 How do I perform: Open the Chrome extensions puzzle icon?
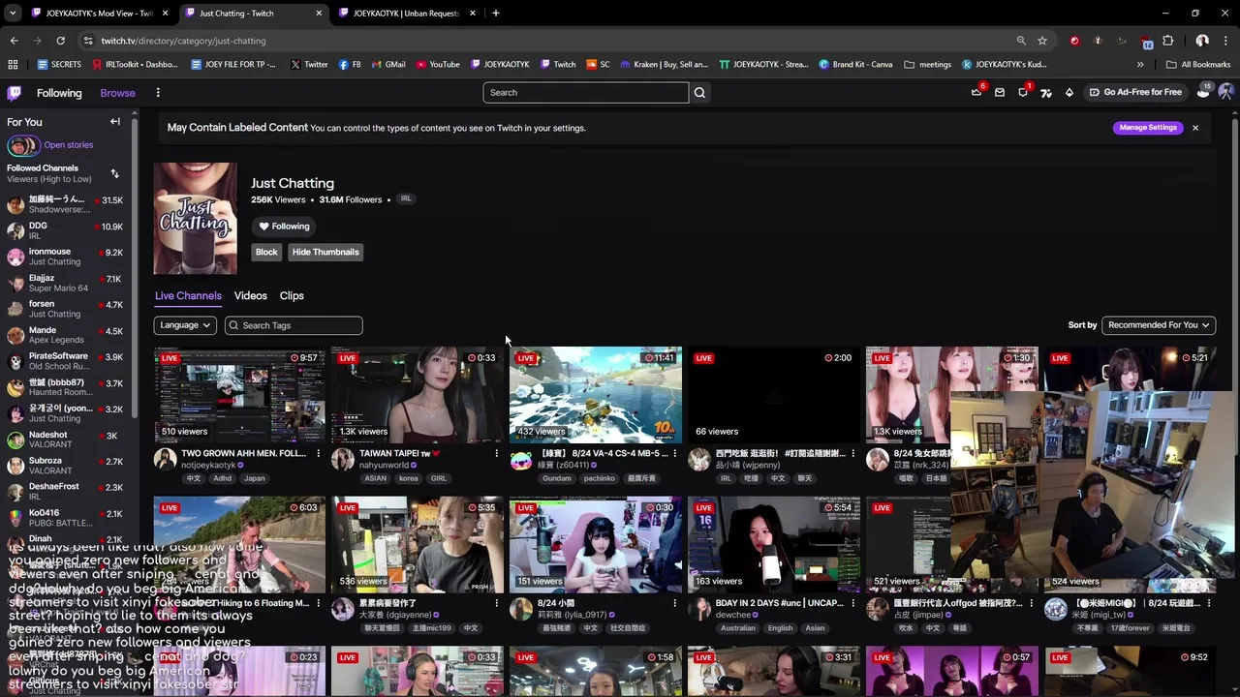click(x=1168, y=41)
